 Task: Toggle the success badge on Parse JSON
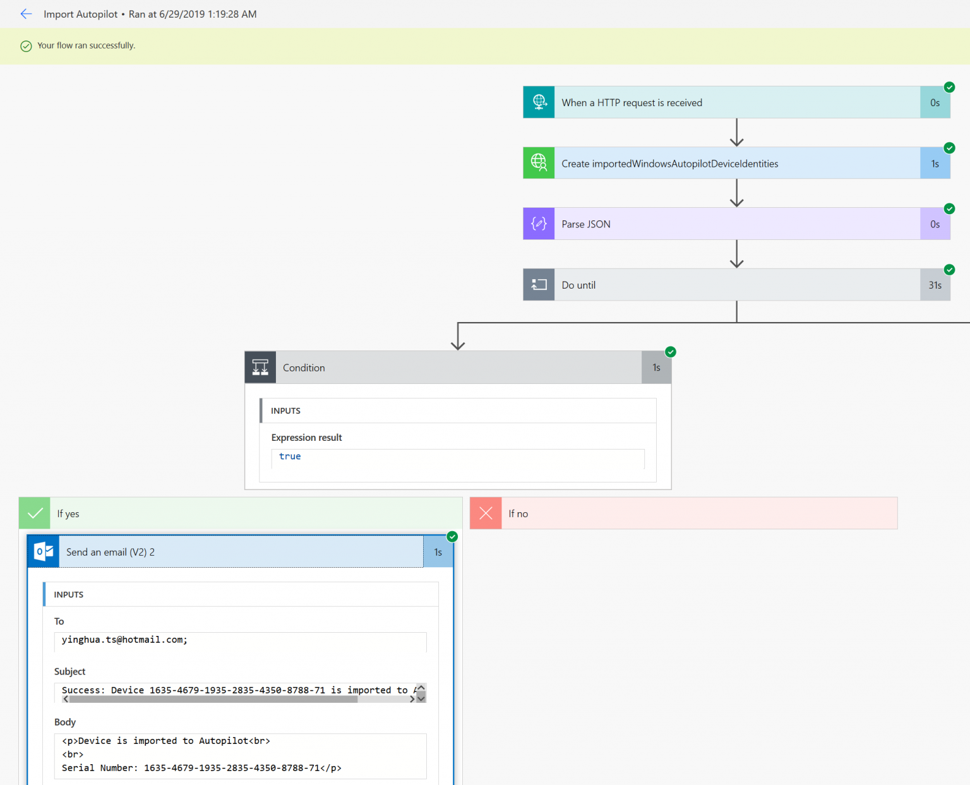949,208
